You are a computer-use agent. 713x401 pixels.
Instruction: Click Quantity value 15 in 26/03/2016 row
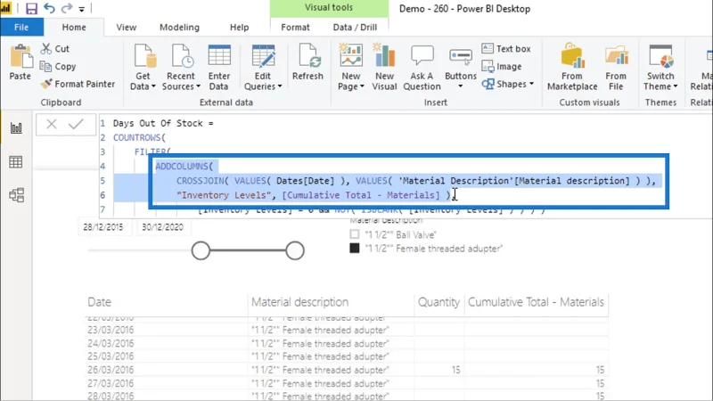coord(456,370)
